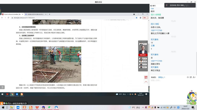Close the first browser tab
197x110 pixels.
pos(23,14)
